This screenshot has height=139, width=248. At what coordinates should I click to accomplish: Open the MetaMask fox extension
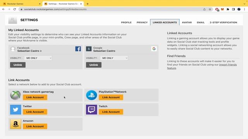click(222, 9)
